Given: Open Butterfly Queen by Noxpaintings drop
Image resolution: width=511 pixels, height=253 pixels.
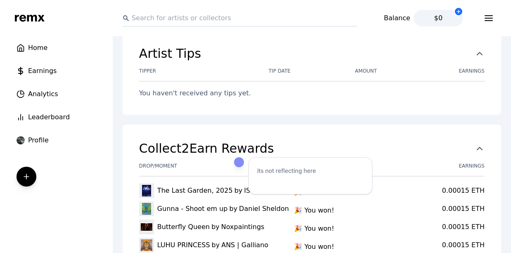Looking at the screenshot, I should pyautogui.click(x=211, y=227).
